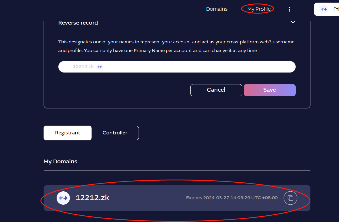Open the My Profile page

[x=259, y=9]
